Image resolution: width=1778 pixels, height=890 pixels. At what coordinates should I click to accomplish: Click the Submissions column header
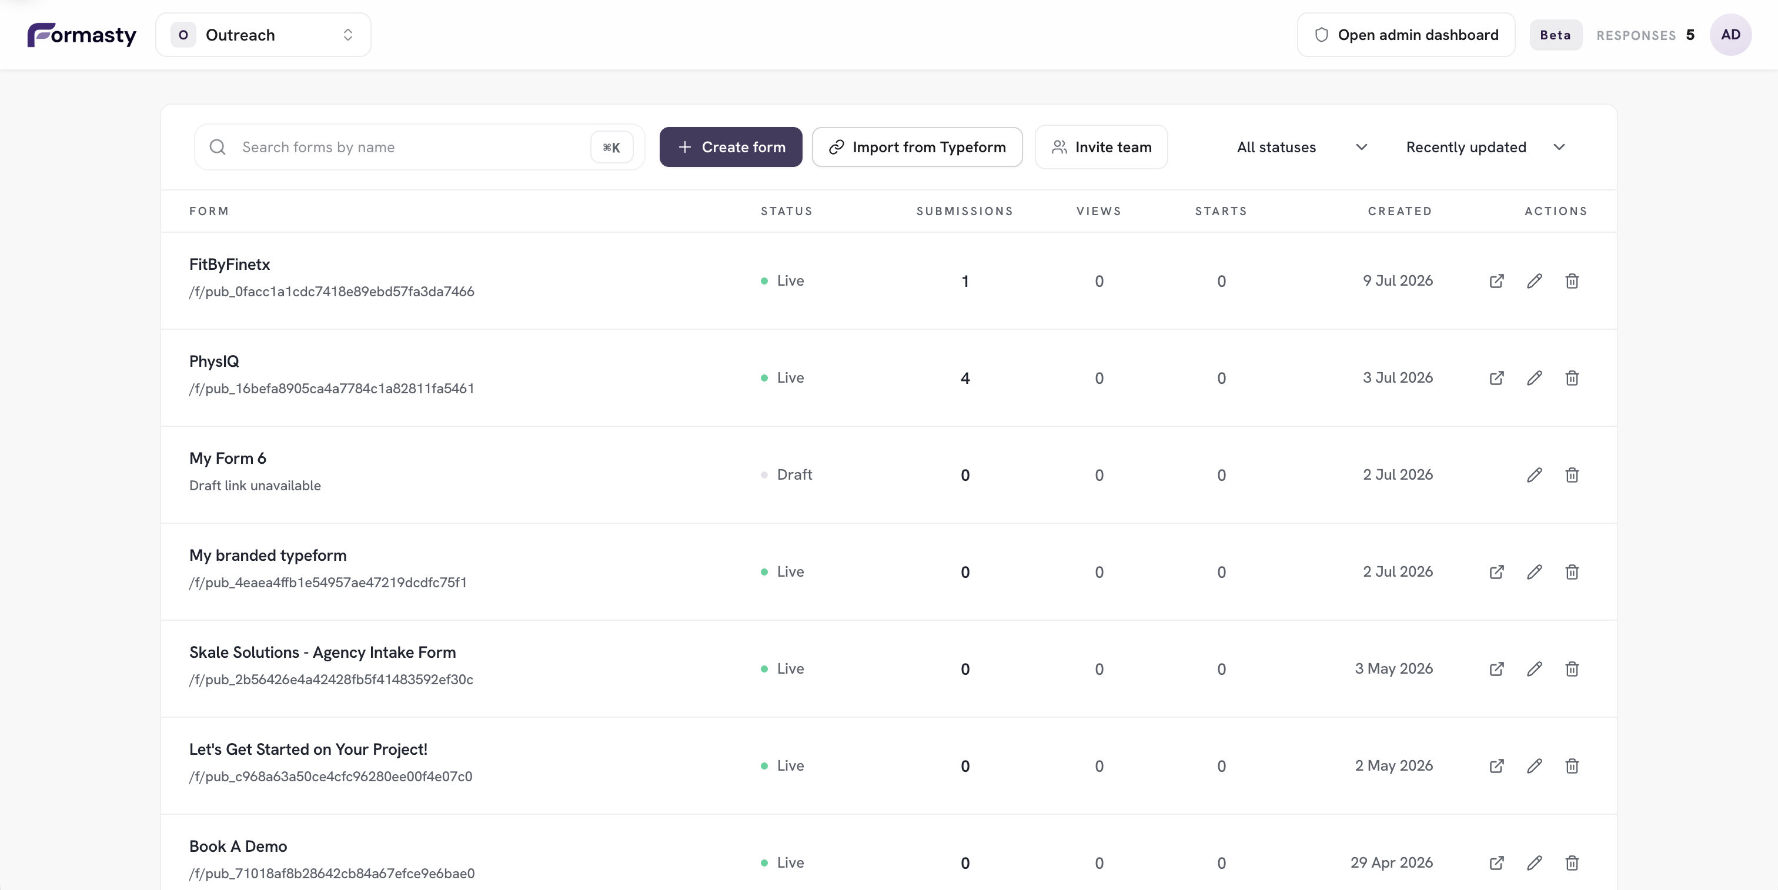point(965,211)
